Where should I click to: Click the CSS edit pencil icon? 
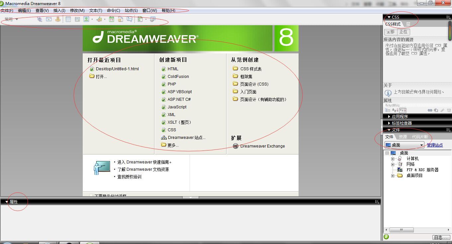442,110
